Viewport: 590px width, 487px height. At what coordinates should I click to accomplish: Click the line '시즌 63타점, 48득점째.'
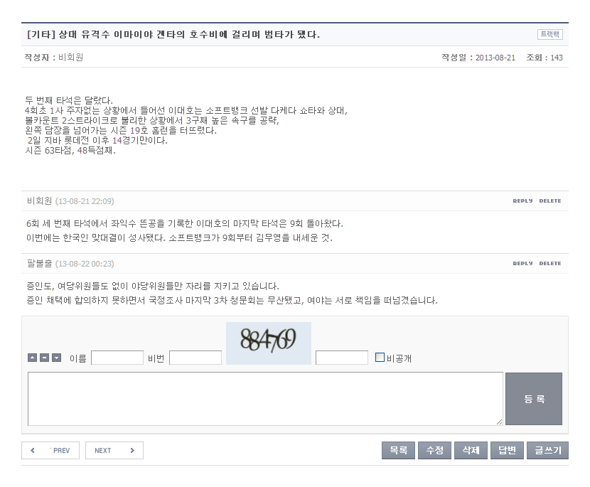pos(70,151)
